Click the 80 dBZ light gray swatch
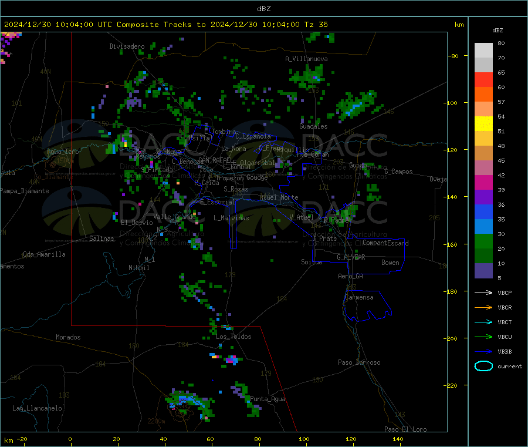Image resolution: width=528 pixels, height=447 pixels. point(483,51)
